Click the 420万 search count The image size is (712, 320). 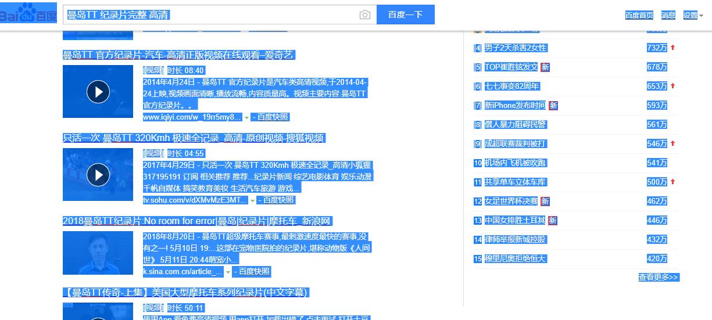pyautogui.click(x=657, y=258)
